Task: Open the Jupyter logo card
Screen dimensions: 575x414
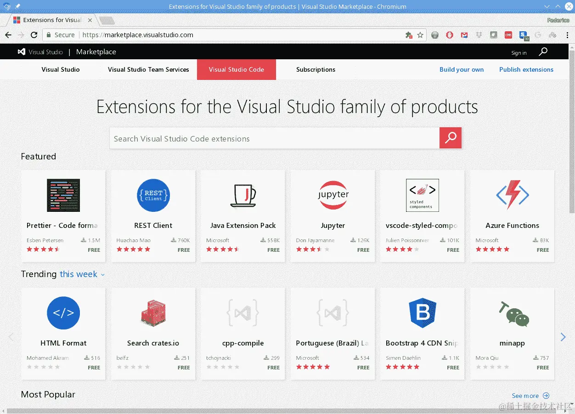Action: click(x=333, y=195)
